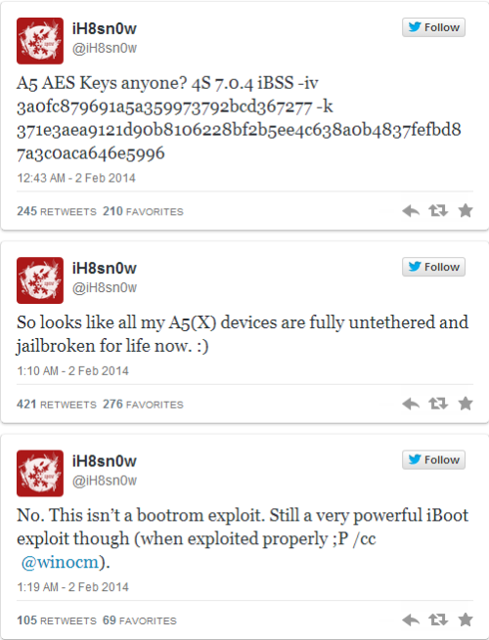Open the 12:43 AM - 2 Feb 2014 timestamp

click(76, 178)
